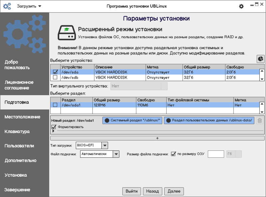Toggle Системный раздел "/ublinux/" button
The width and height of the screenshot is (266, 197).
(132, 120)
